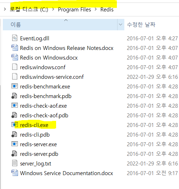Select the redis.windows-service.conf file name

click(52, 77)
